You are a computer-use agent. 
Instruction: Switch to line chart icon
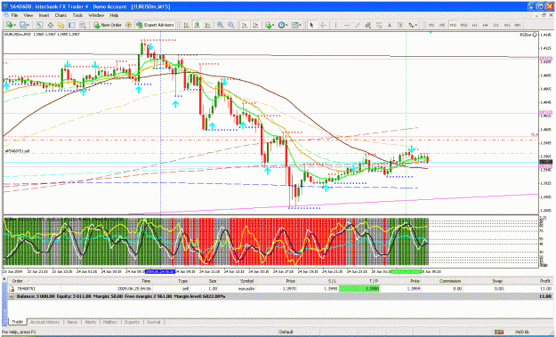pyautogui.click(x=208, y=25)
